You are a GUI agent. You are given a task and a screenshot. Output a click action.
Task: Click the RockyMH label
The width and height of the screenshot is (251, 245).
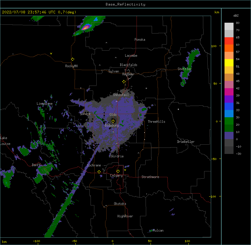click(x=71, y=66)
